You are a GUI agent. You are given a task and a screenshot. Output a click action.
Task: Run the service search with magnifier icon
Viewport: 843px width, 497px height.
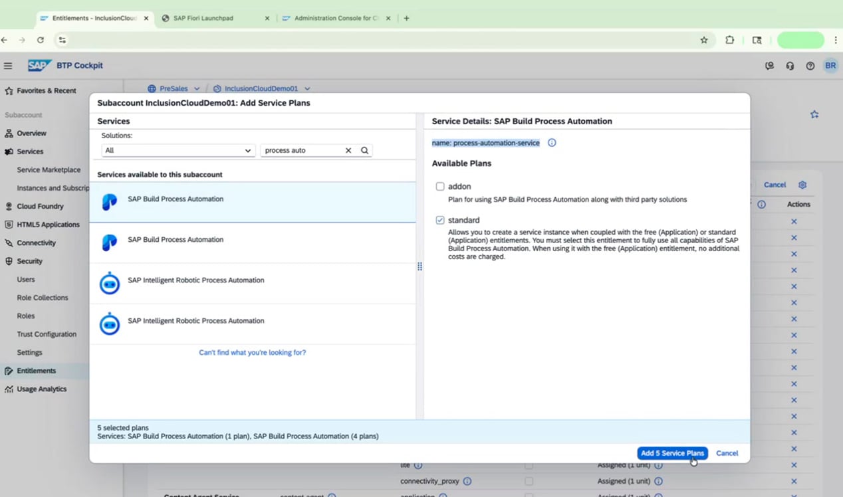coord(364,150)
